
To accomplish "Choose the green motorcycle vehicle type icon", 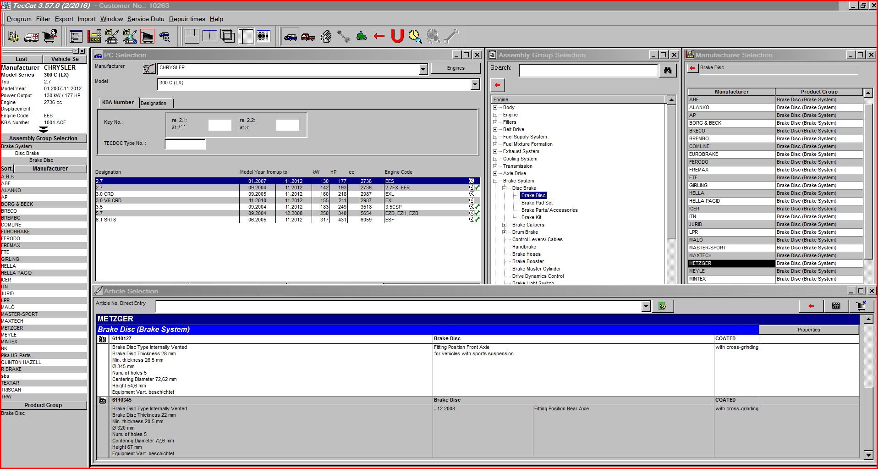I will [x=362, y=36].
